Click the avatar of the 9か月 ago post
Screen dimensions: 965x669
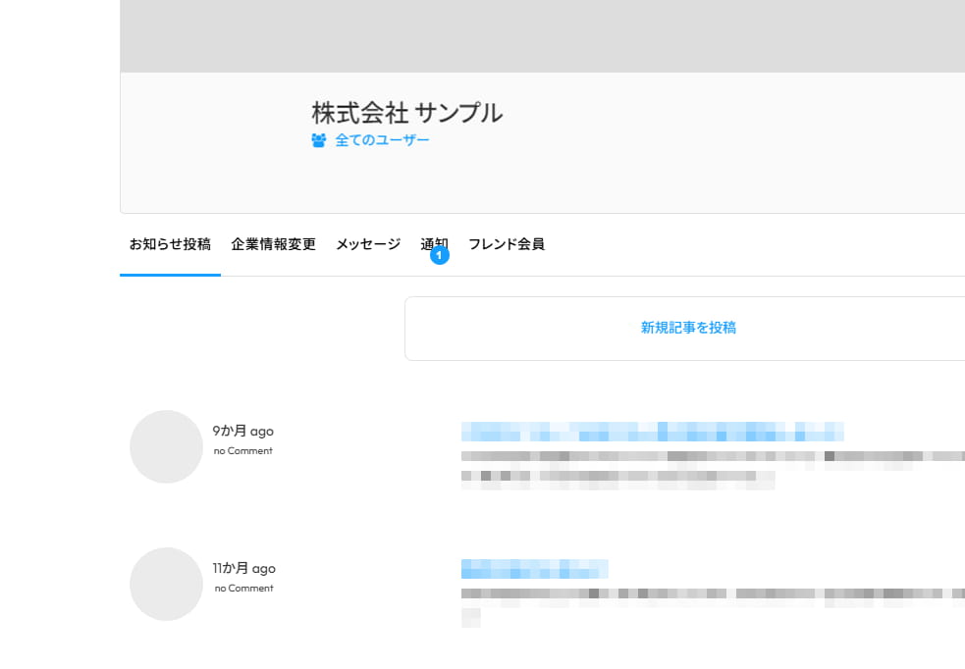(166, 446)
